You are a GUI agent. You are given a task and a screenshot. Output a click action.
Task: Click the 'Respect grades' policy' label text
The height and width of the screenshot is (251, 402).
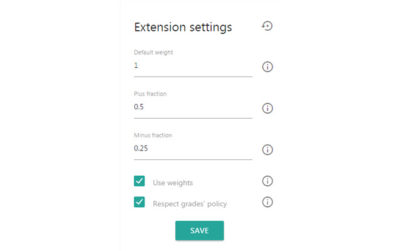coord(190,203)
